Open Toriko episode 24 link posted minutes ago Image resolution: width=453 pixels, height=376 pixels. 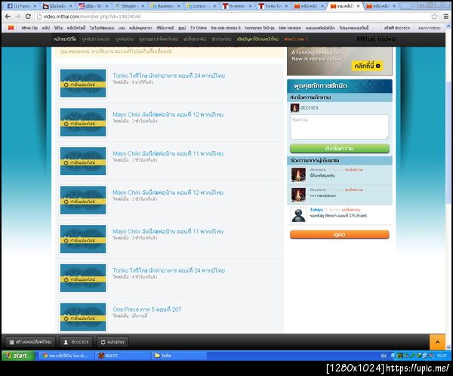tap(168, 76)
